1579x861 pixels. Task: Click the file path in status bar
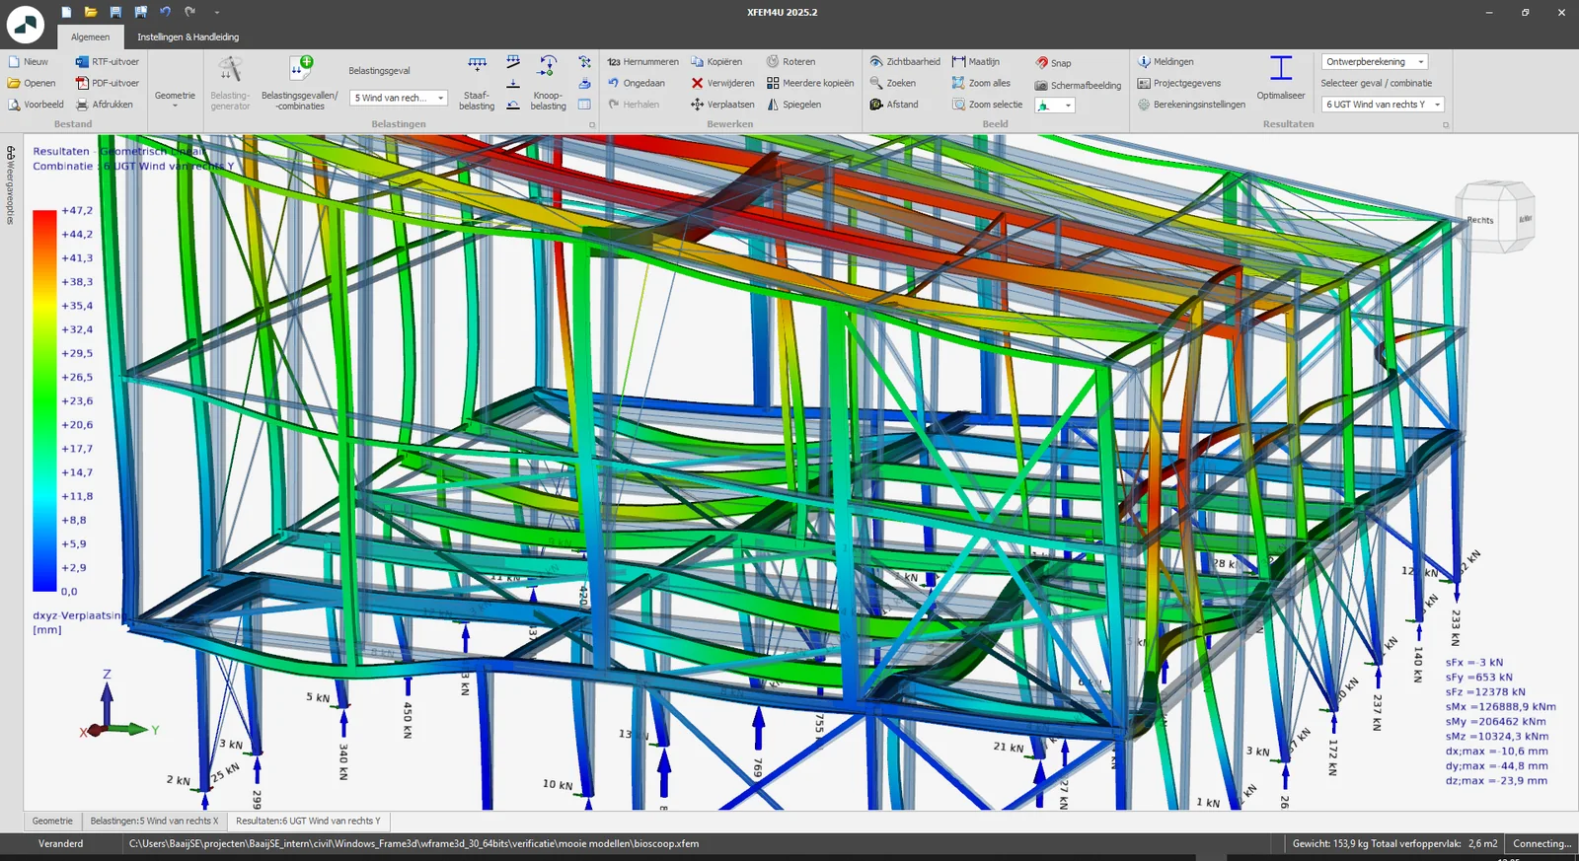tap(414, 843)
